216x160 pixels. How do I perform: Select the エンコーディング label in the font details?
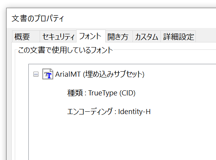click(90, 112)
